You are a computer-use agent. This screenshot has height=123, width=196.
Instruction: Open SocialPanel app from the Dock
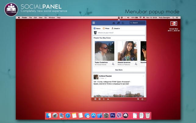[126, 115]
